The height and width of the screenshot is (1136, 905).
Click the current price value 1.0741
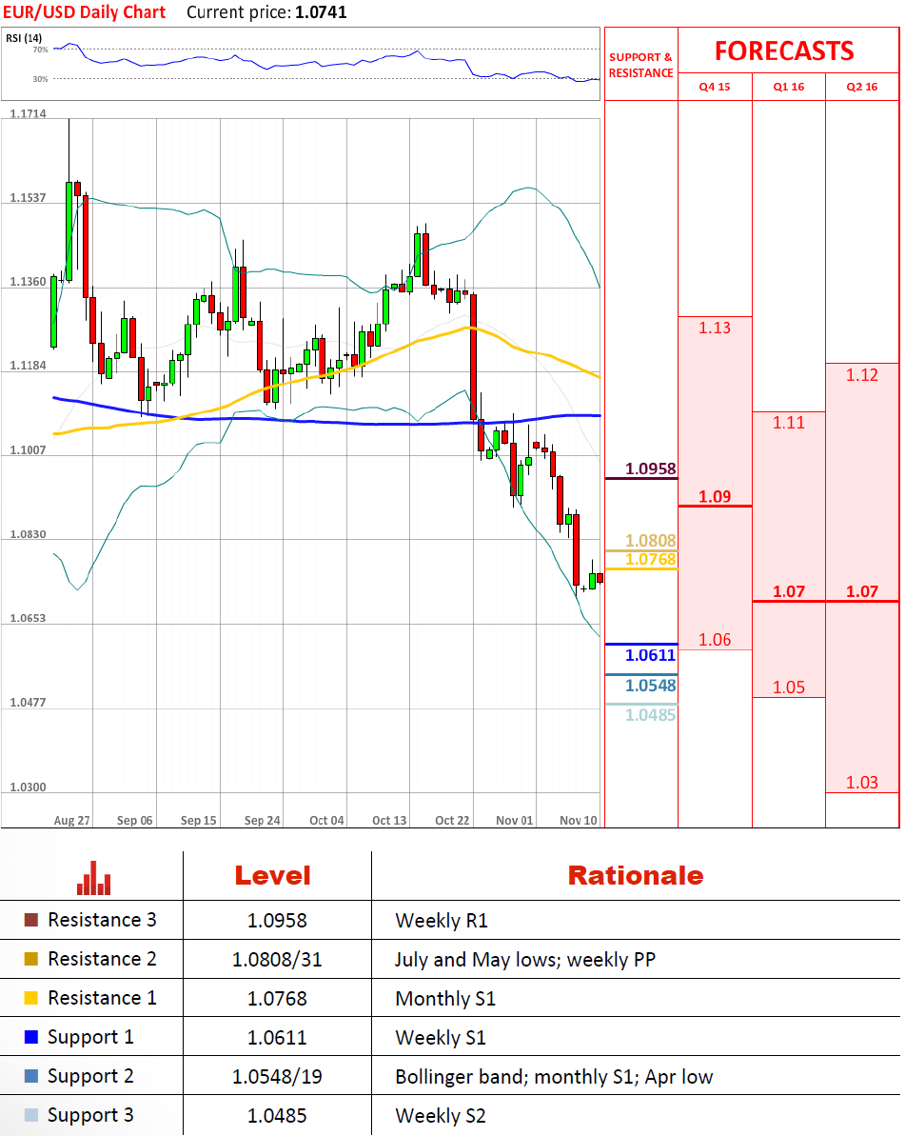(x=321, y=12)
